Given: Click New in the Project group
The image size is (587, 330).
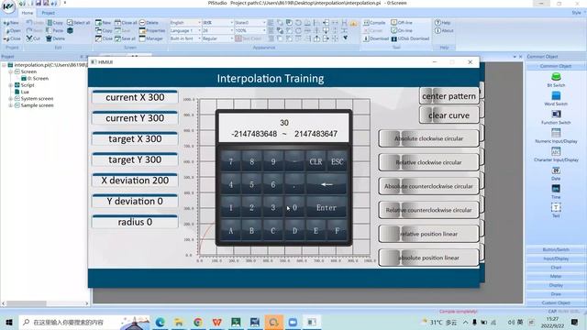Looking at the screenshot, I should click(x=11, y=22).
